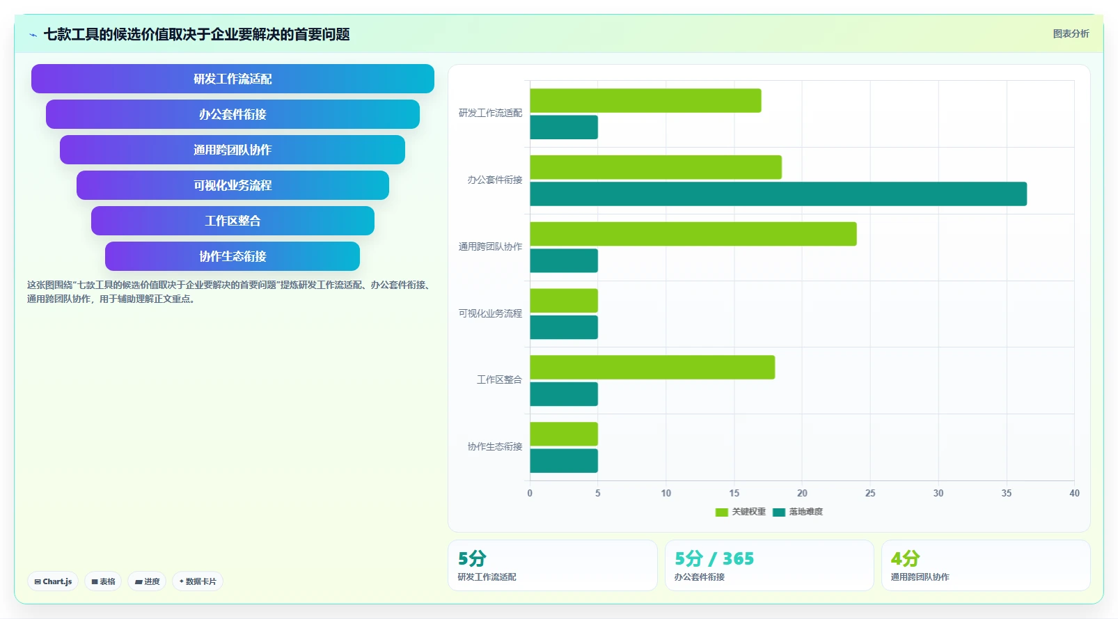Click the teal 工作区整合 chart bar

pyautogui.click(x=564, y=394)
